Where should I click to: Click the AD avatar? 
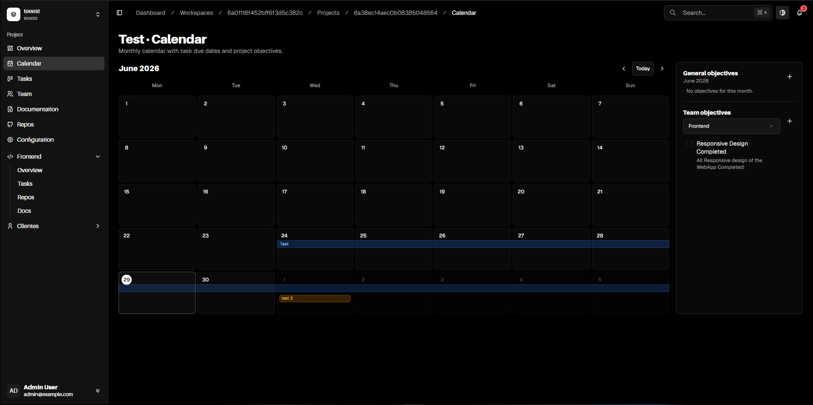pos(14,391)
